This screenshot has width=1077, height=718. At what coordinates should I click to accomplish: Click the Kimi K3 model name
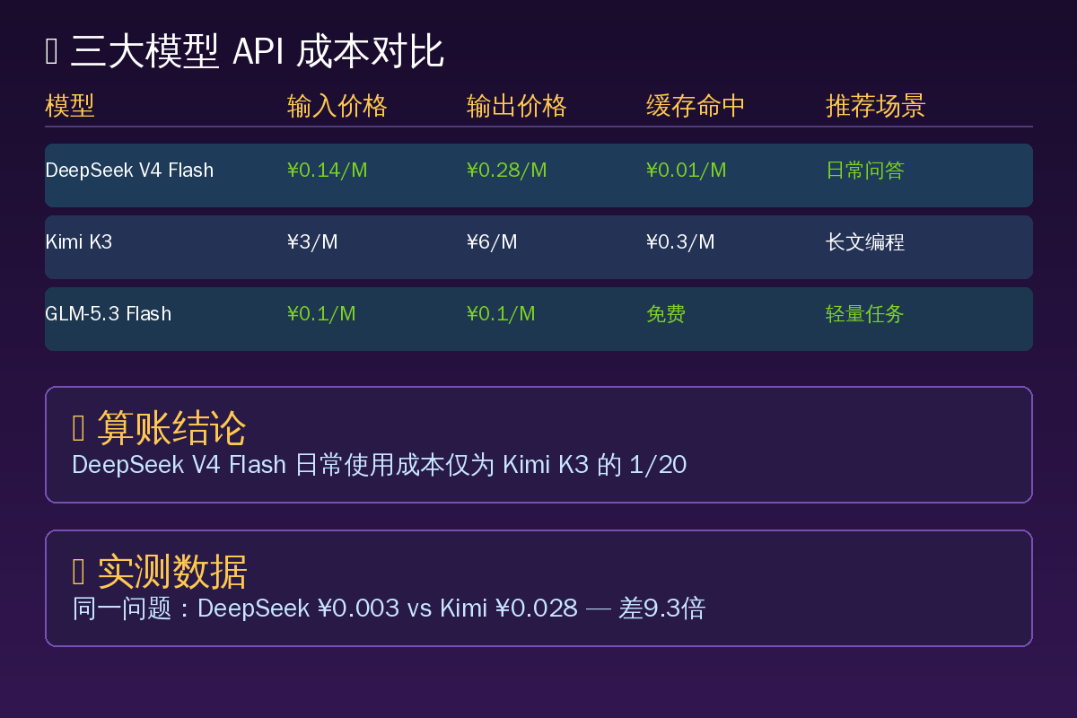79,242
